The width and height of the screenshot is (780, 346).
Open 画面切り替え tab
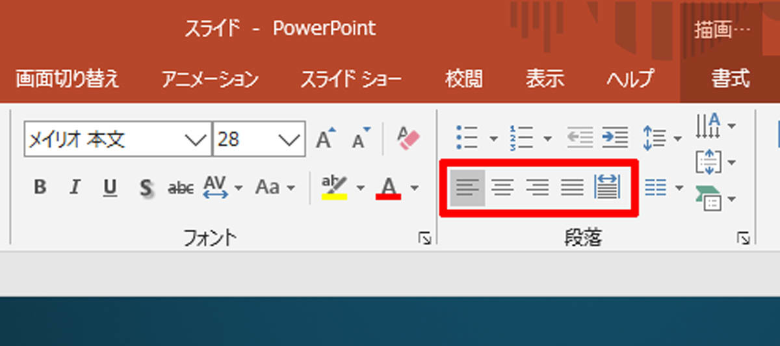pos(68,79)
